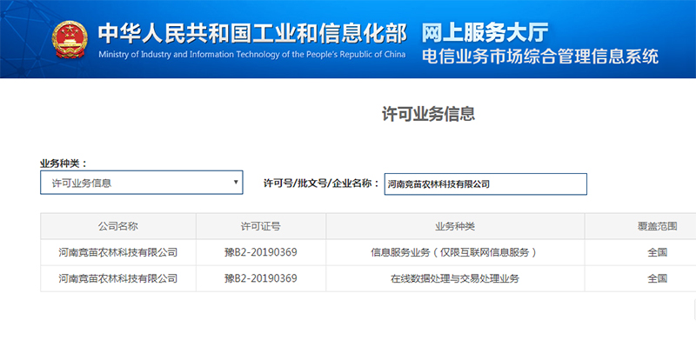Click 在线数据处理与交易处理业务 cell
Image resolution: width=696 pixels, height=347 pixels.
coord(455,278)
